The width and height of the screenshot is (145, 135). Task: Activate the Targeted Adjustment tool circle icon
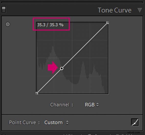8,24
